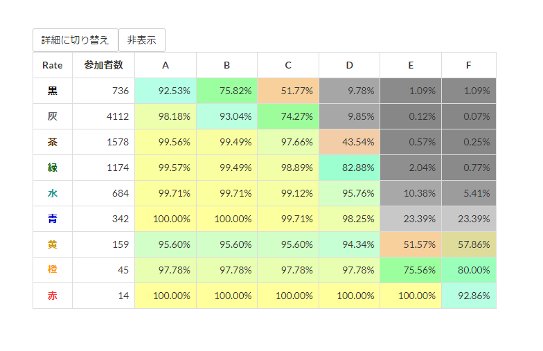Screen dimensions: 543x351
Task: Click the 0.57% cell
Action: (x=411, y=142)
